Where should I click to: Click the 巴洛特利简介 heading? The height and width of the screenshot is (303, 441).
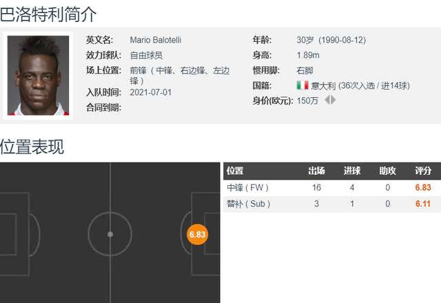click(48, 14)
